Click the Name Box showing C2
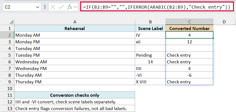Screen dimensions: 236x112 (x=22, y=7)
